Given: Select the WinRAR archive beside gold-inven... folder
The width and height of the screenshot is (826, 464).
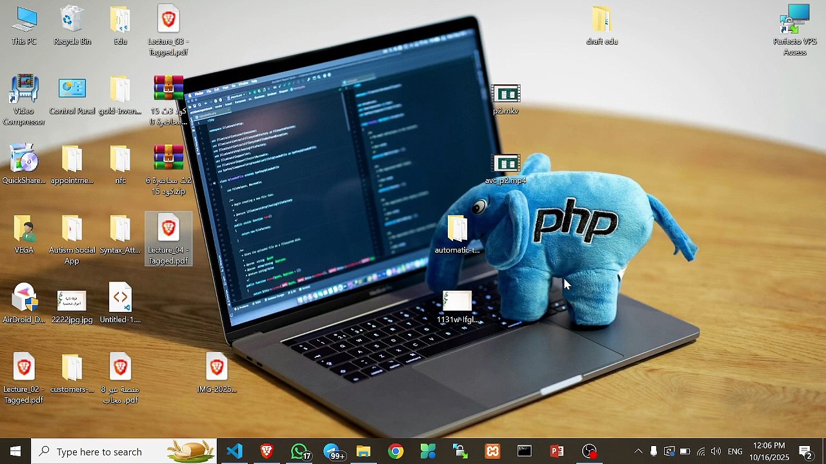Looking at the screenshot, I should point(168,101).
